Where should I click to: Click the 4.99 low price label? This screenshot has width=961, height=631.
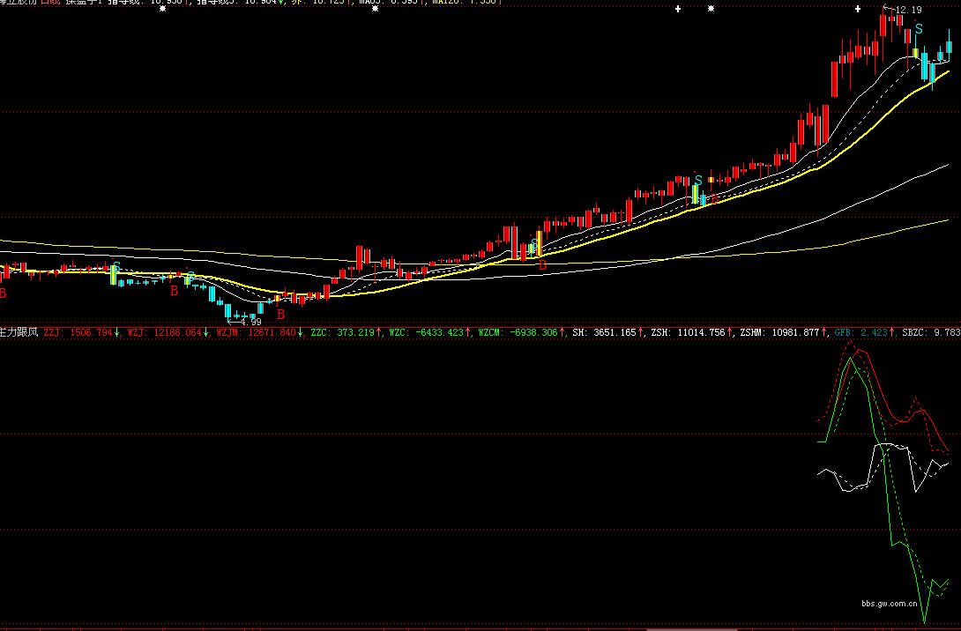pos(251,322)
